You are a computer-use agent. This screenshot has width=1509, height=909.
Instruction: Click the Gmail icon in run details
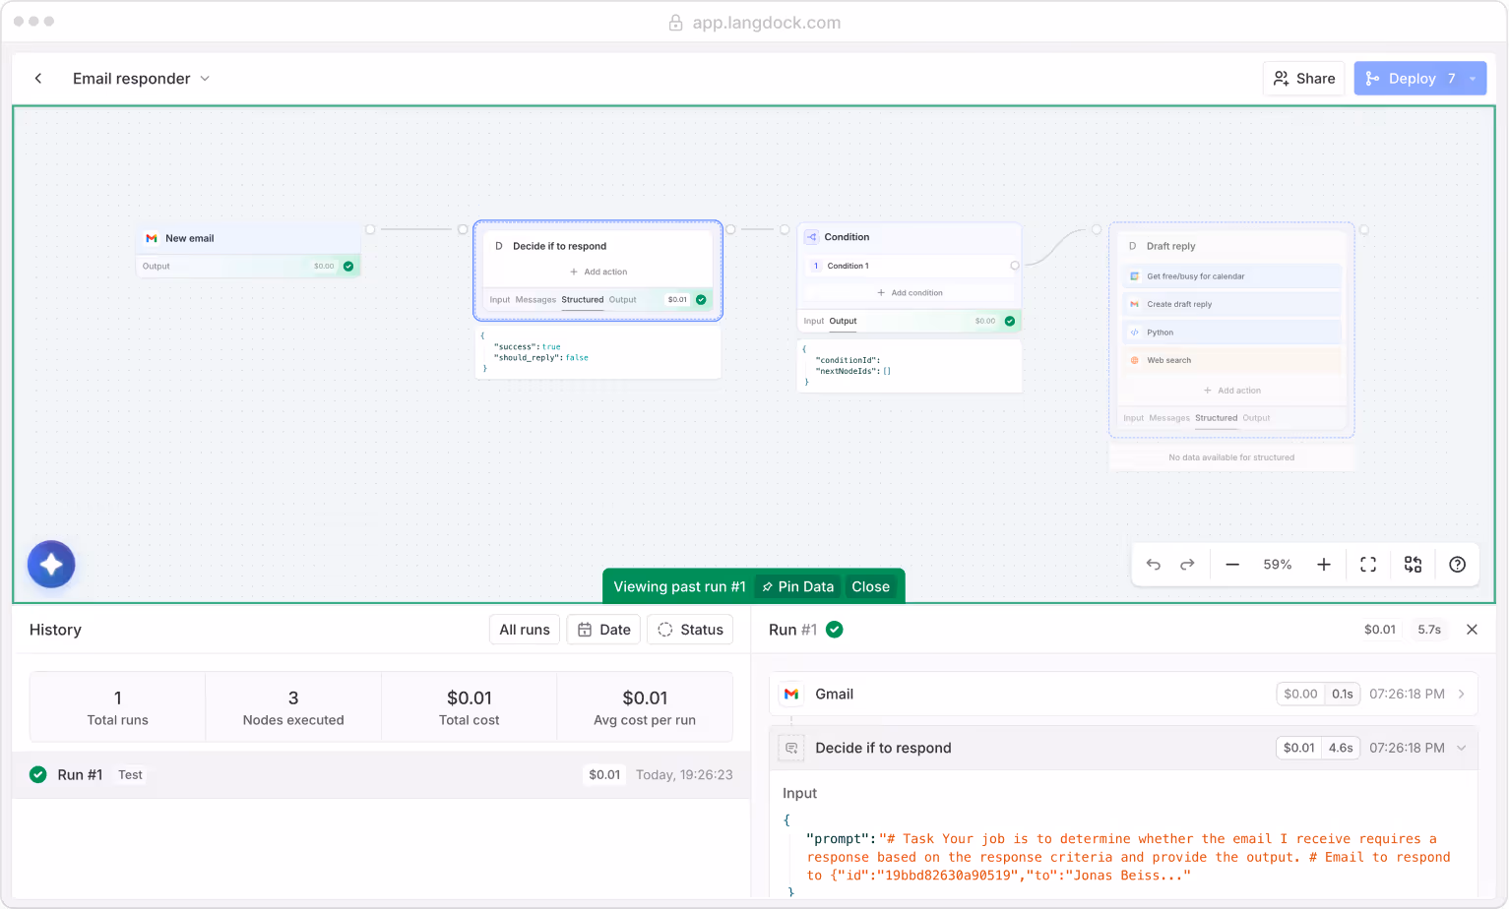791,694
